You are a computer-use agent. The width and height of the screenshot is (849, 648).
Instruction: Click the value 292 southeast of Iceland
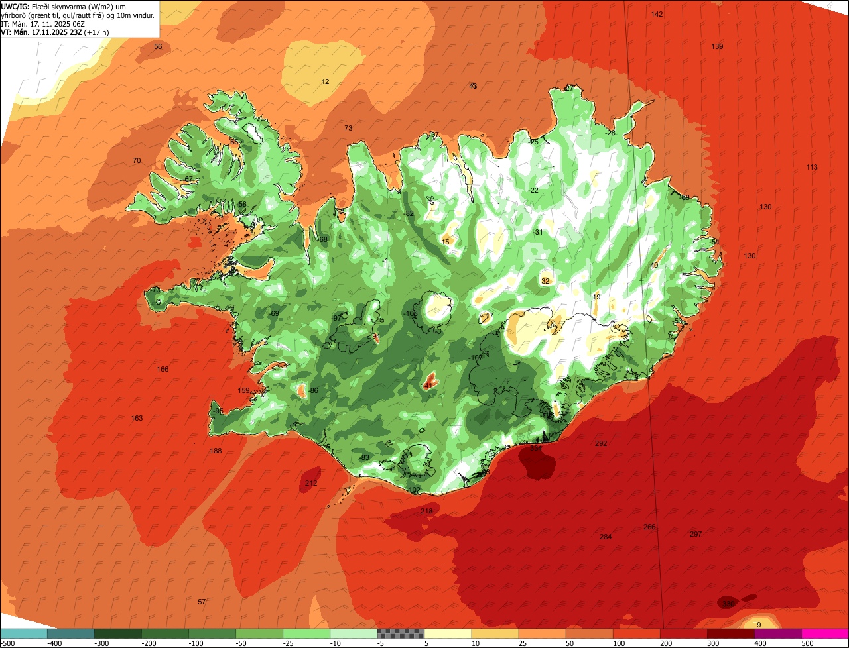point(601,443)
